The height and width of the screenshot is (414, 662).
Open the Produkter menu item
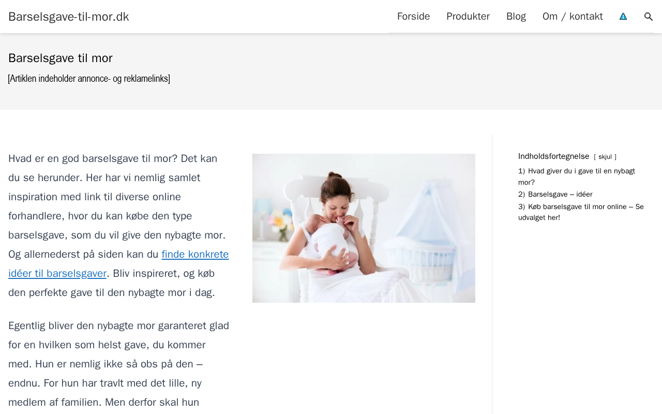coord(468,17)
